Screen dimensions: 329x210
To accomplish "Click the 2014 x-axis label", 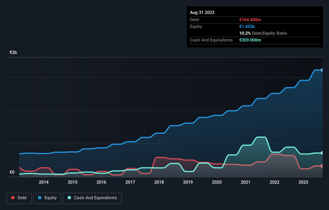I will click(44, 182).
